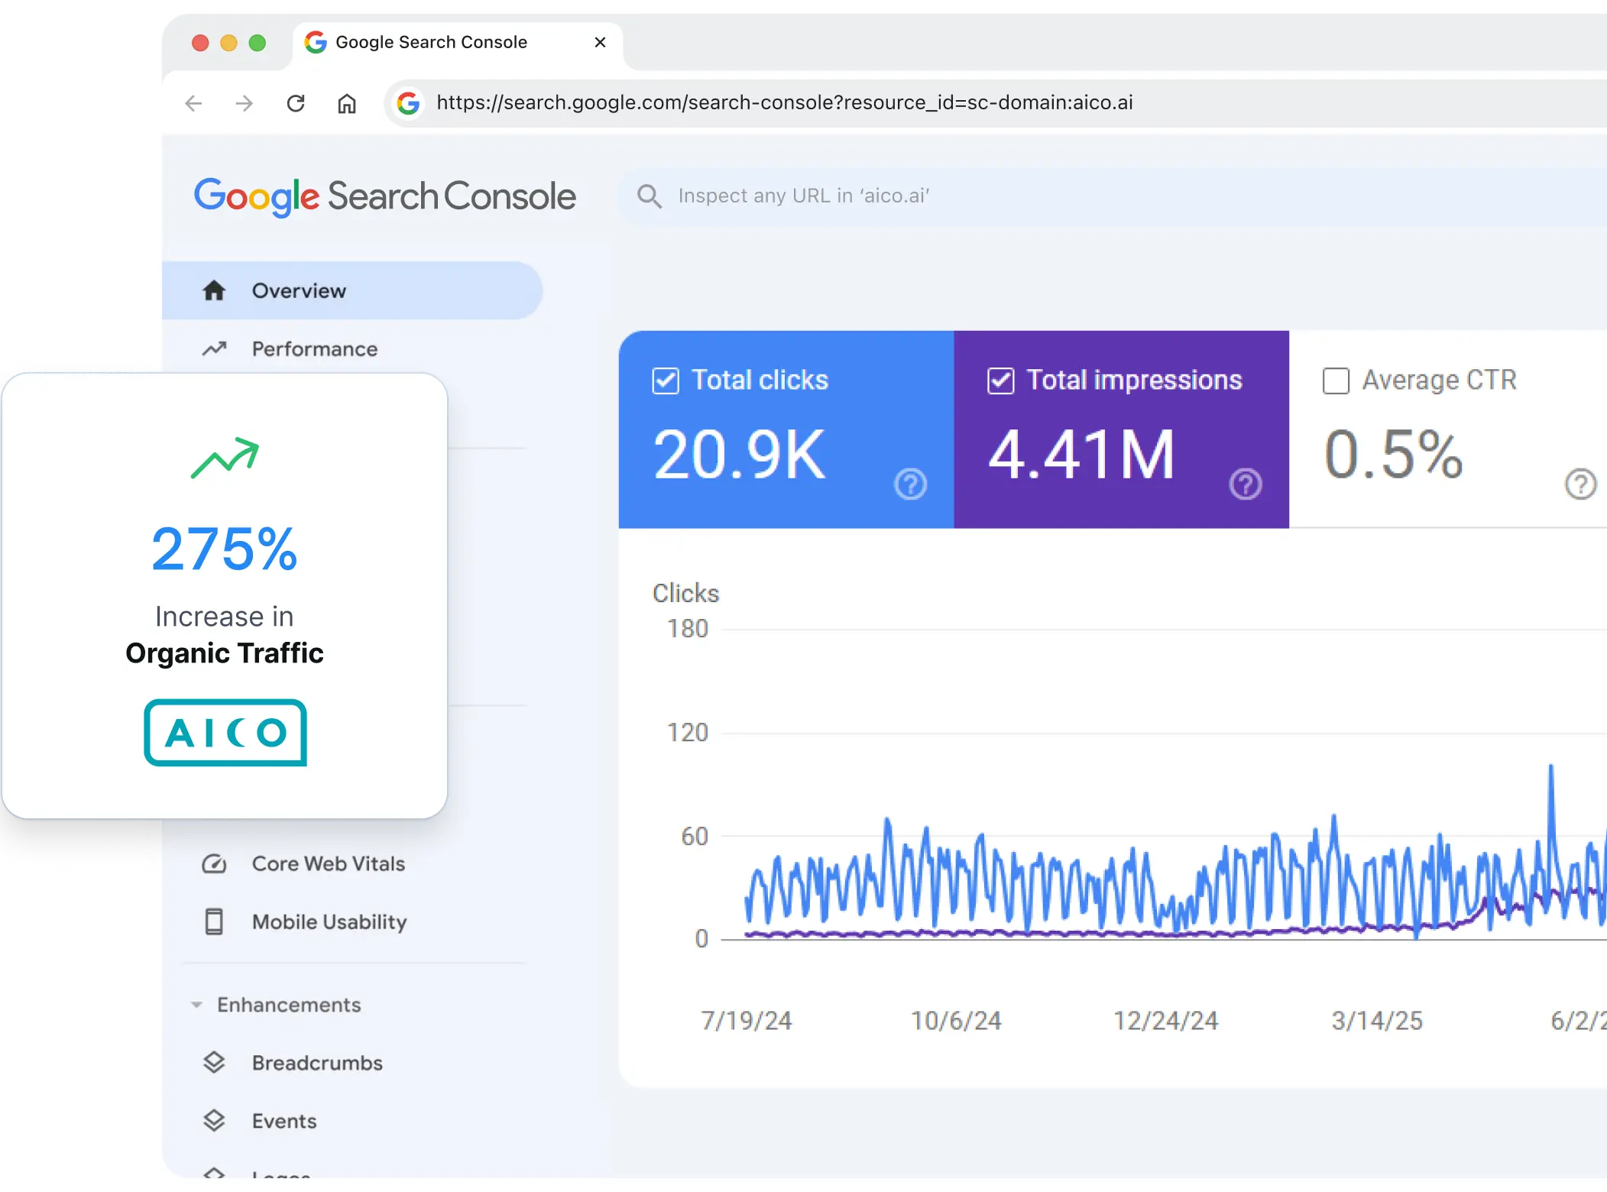Click the browser forward arrow

coord(245,103)
